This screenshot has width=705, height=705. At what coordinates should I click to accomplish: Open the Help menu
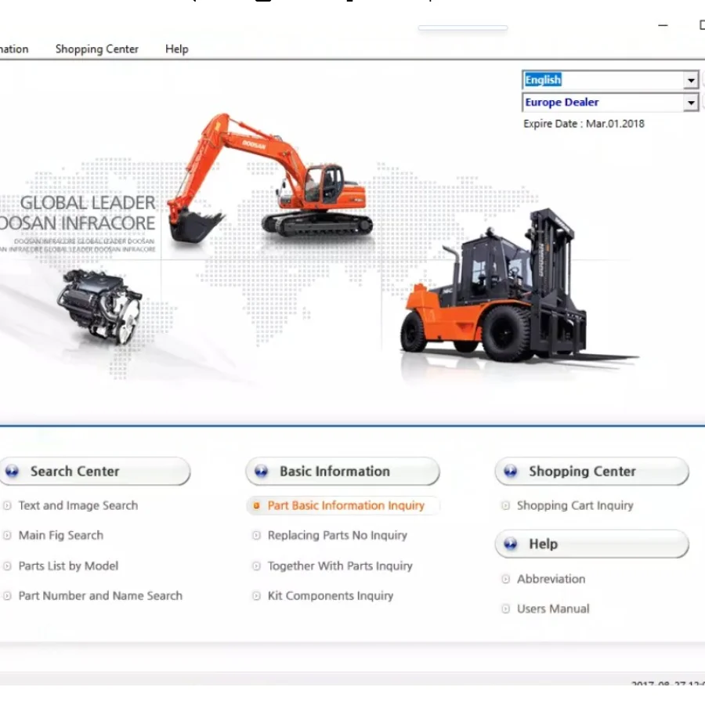coord(177,49)
